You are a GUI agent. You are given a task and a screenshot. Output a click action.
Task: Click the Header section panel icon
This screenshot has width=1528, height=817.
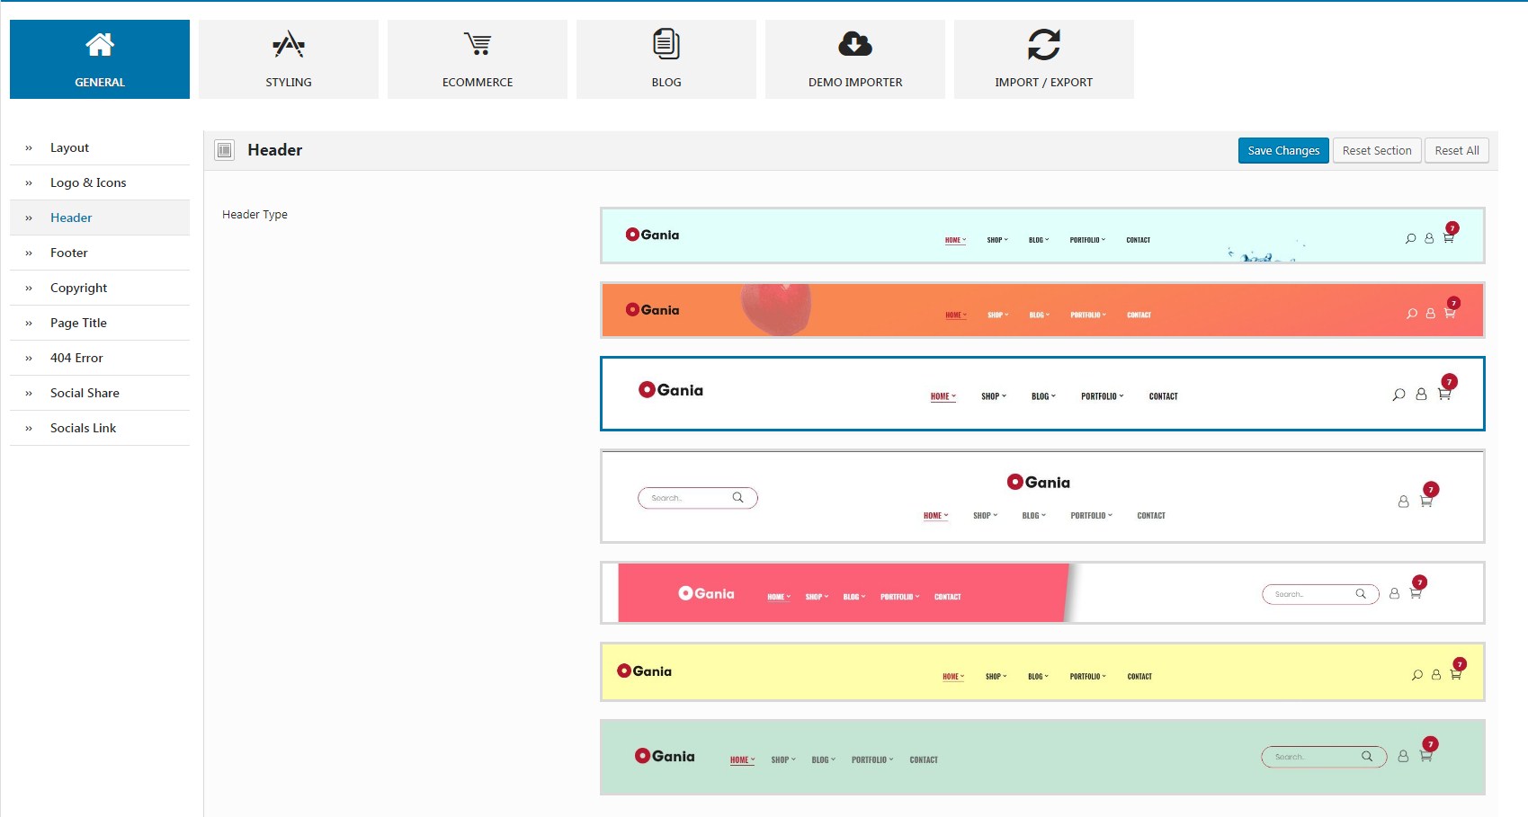[x=225, y=150]
